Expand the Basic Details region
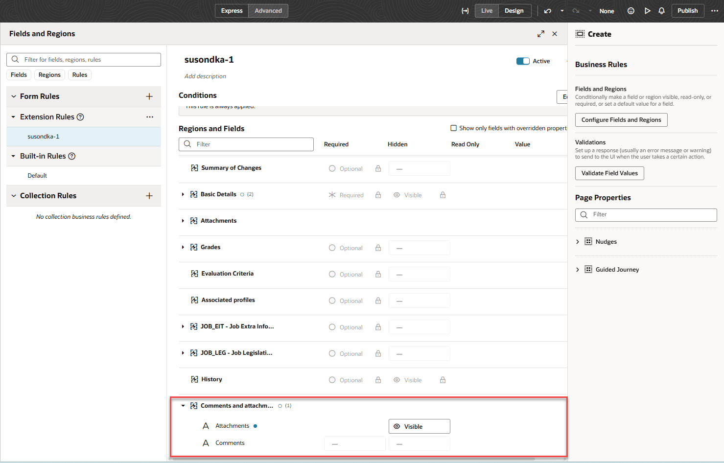Viewport: 724px width, 463px height. [183, 194]
